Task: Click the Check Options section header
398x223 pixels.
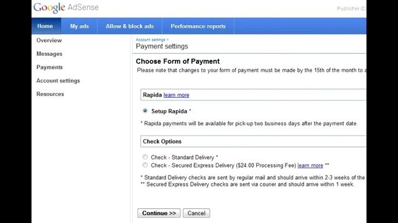Action: tap(253, 141)
